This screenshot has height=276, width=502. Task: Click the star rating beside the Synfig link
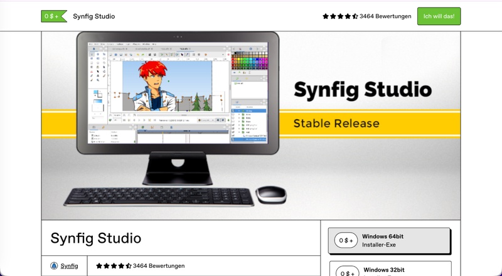point(113,266)
